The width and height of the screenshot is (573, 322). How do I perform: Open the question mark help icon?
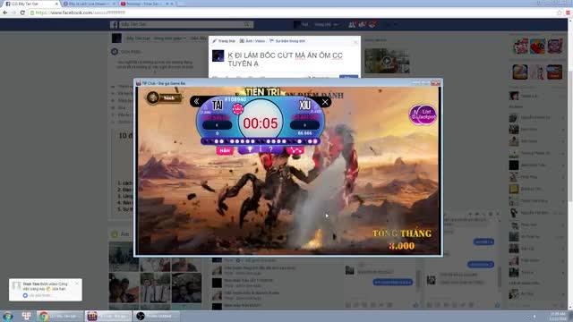(270, 149)
